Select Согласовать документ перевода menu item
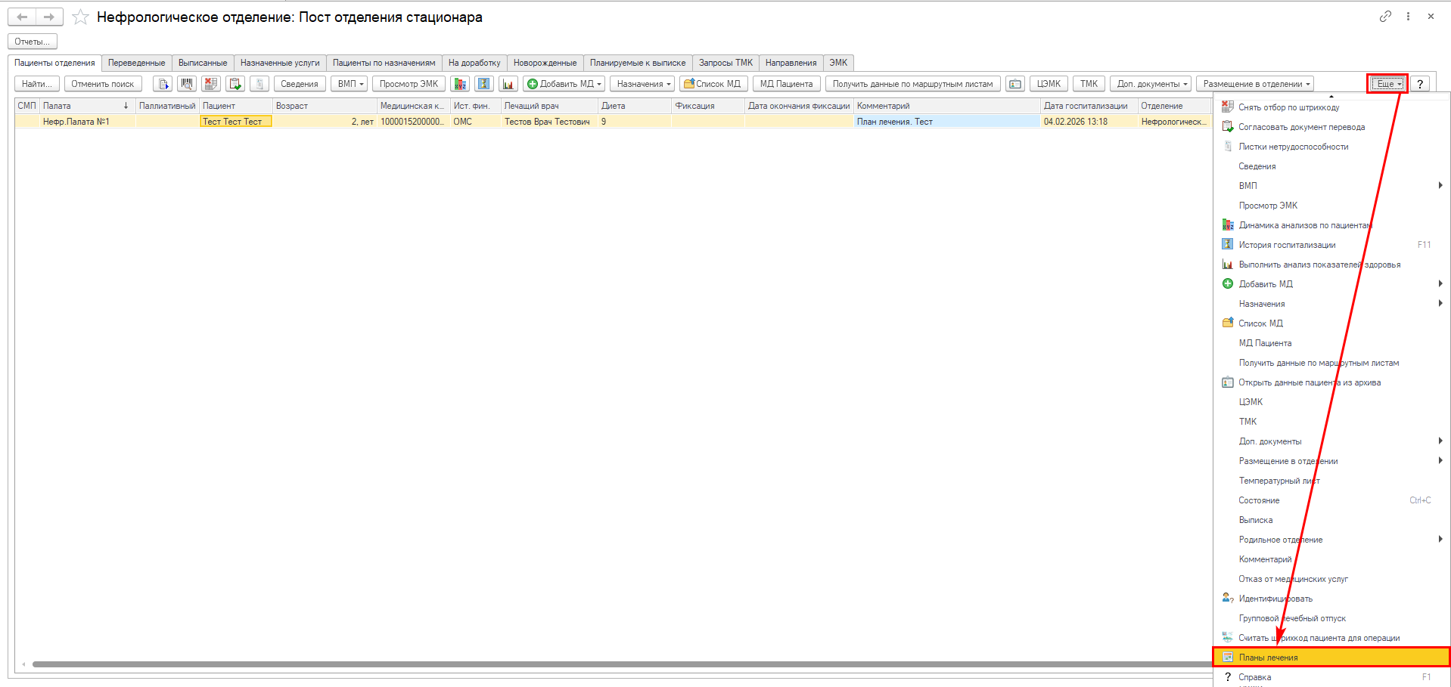The width and height of the screenshot is (1451, 687). (x=1331, y=126)
